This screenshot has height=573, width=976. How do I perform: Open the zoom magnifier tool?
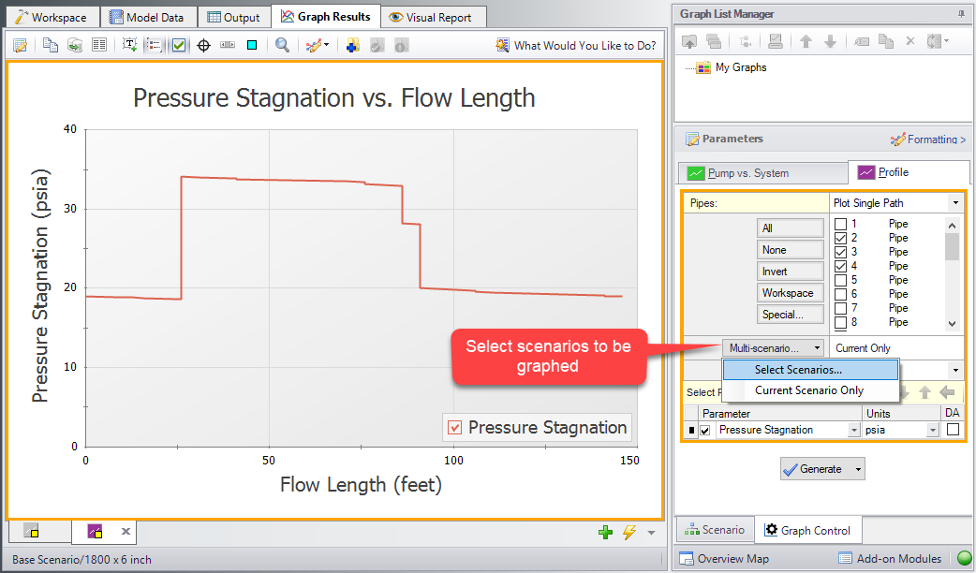282,44
